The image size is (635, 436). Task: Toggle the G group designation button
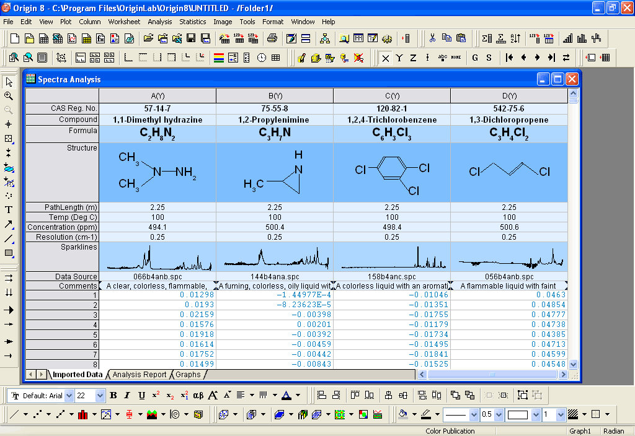pyautogui.click(x=475, y=58)
